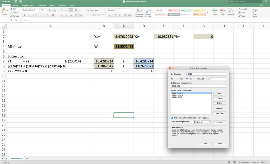Select the Value Of radio button
Image resolution: width=270 pixels, height=164 pixels.
coord(196,79)
